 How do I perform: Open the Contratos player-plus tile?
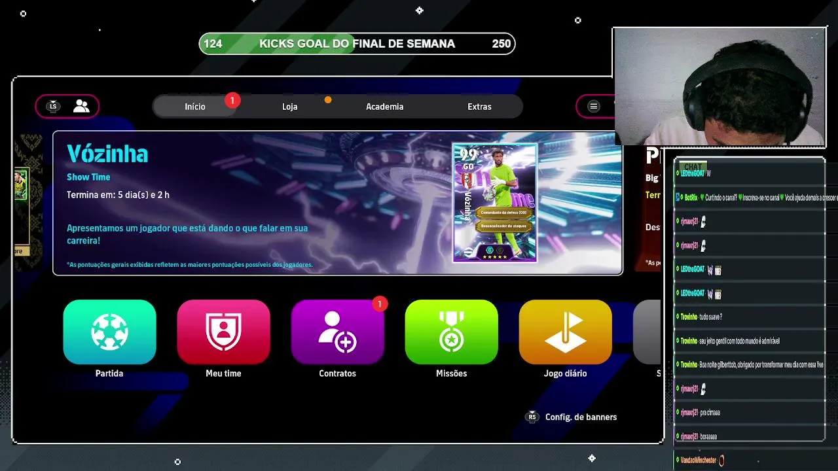(x=337, y=332)
